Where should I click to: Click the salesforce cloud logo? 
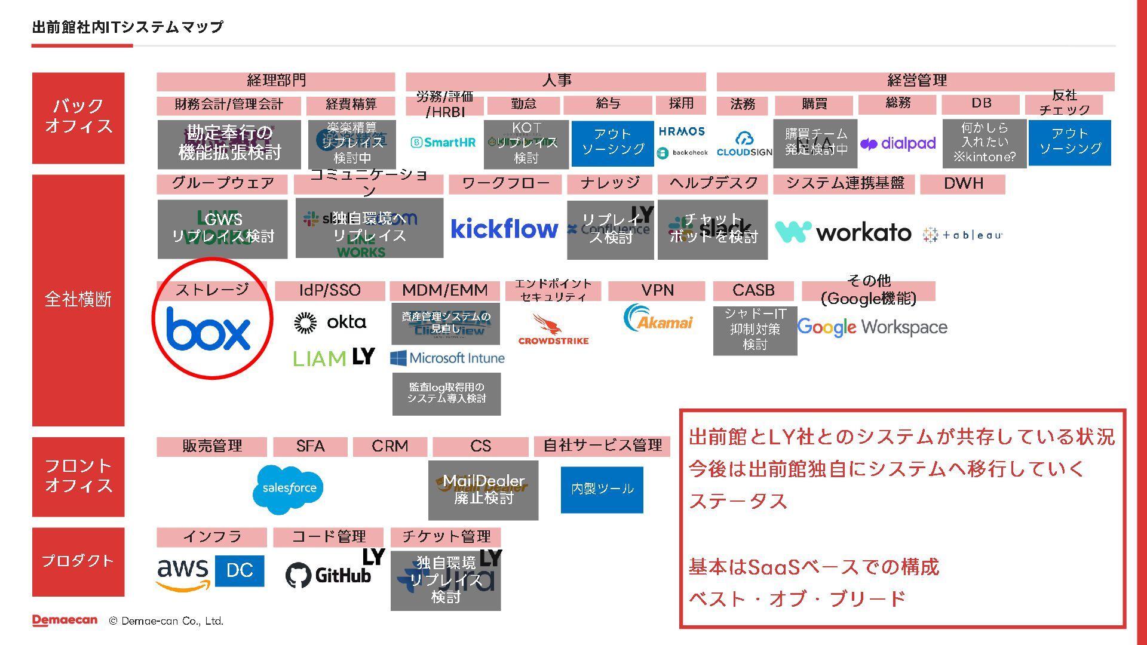click(x=289, y=489)
